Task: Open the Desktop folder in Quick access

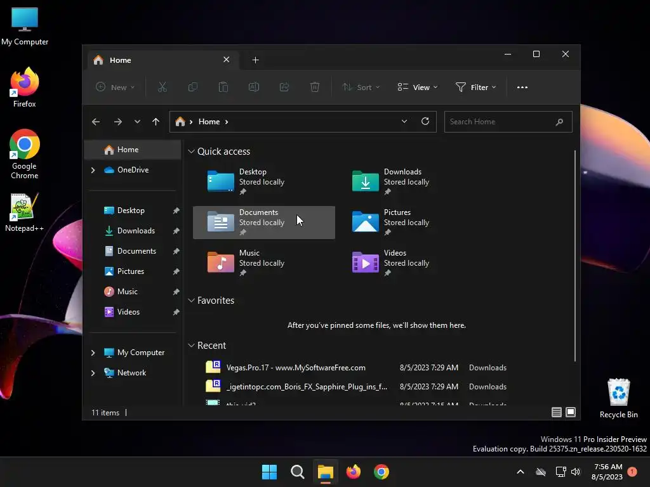Action: 264,182
